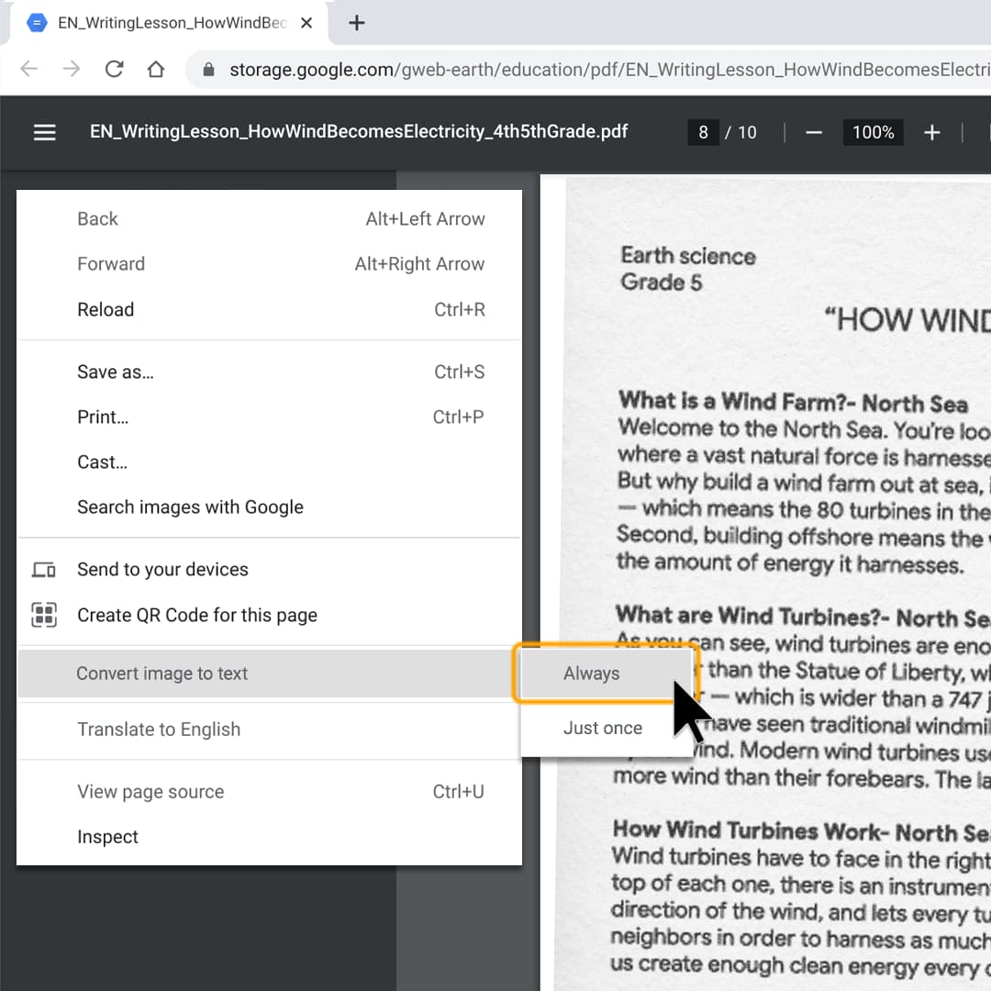Go to the home page icon
The height and width of the screenshot is (991, 991).
pyautogui.click(x=156, y=68)
